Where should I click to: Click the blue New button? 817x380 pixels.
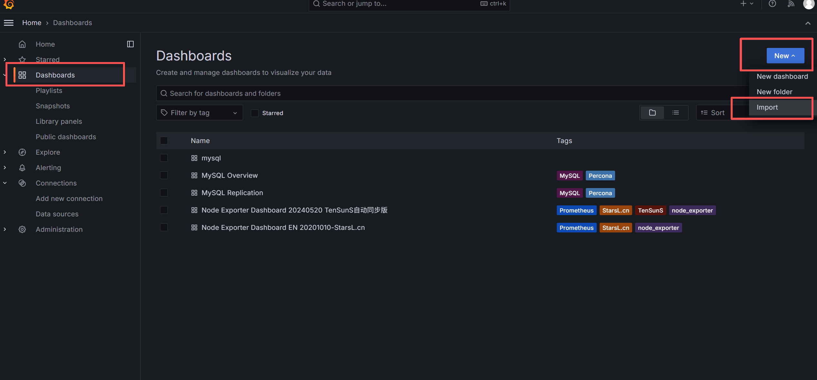(785, 56)
